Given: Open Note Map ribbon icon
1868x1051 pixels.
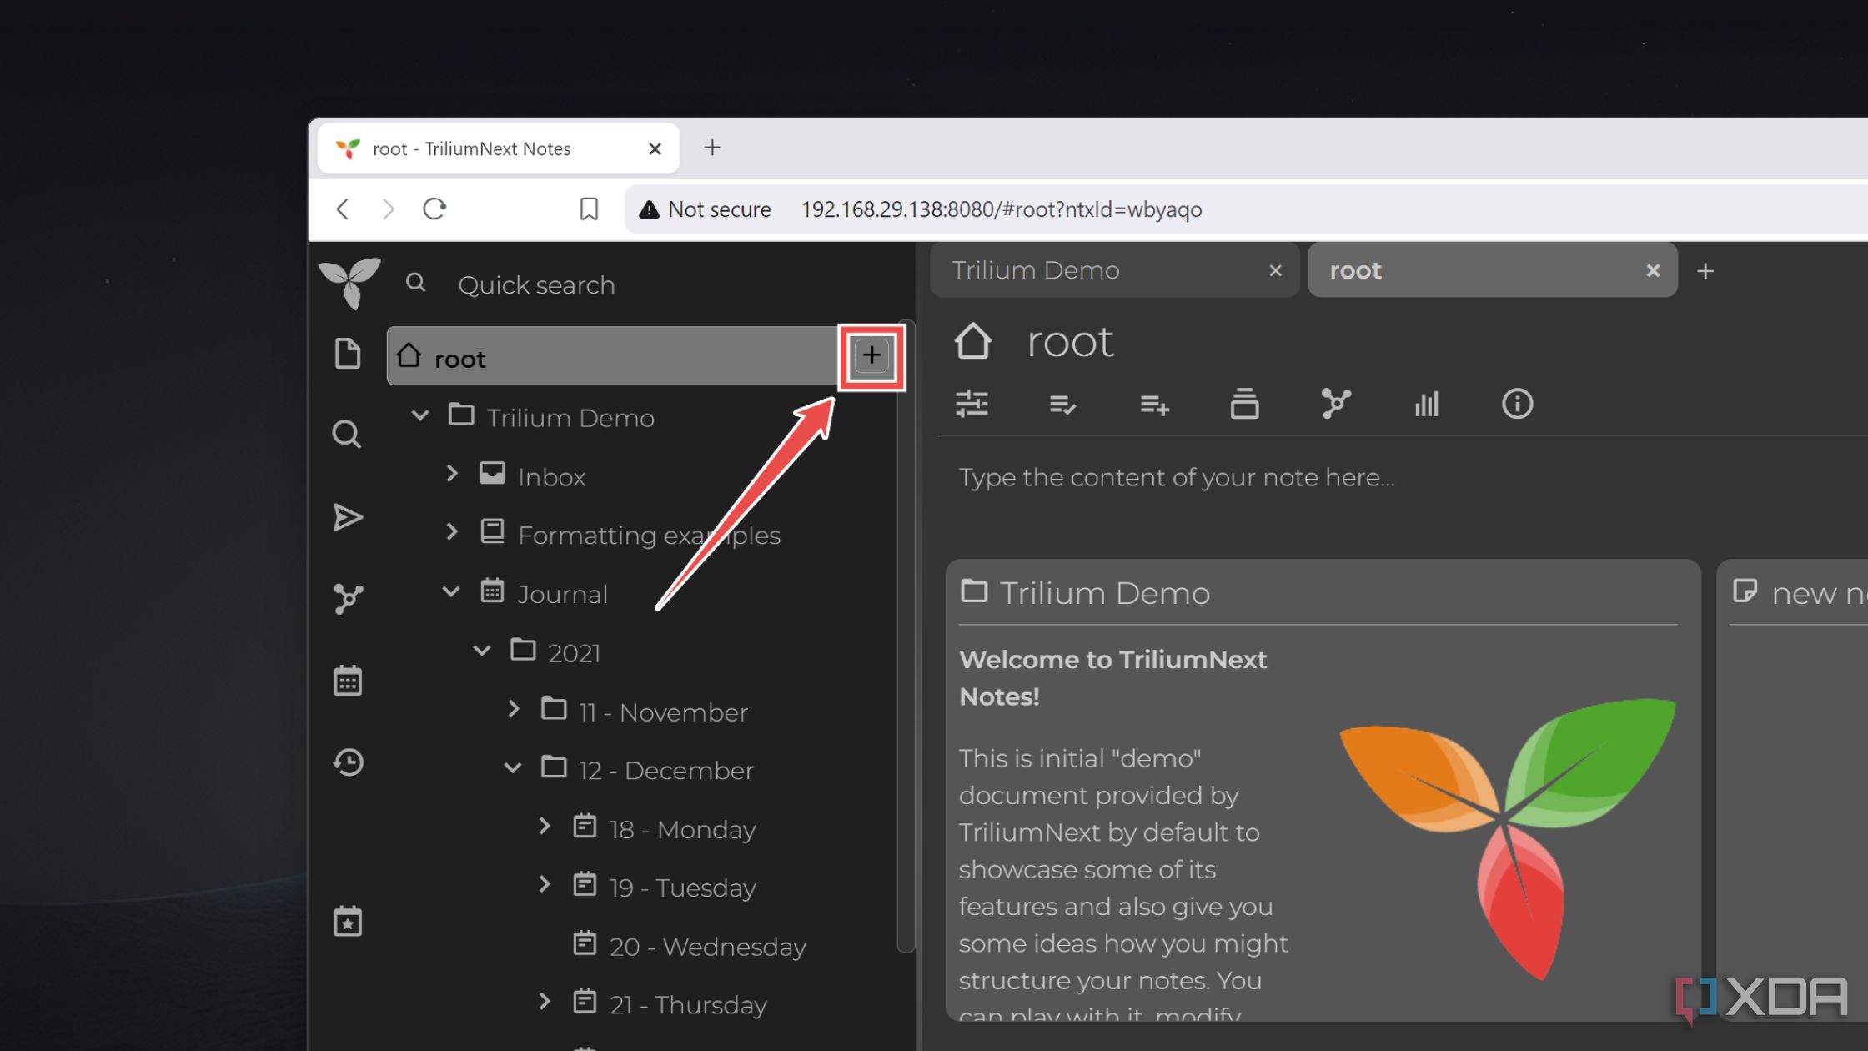Looking at the screenshot, I should pyautogui.click(x=1336, y=404).
